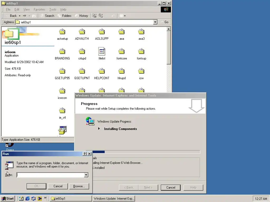This screenshot has height=202, width=270.
Task: Open the File menu
Action: 8,9
